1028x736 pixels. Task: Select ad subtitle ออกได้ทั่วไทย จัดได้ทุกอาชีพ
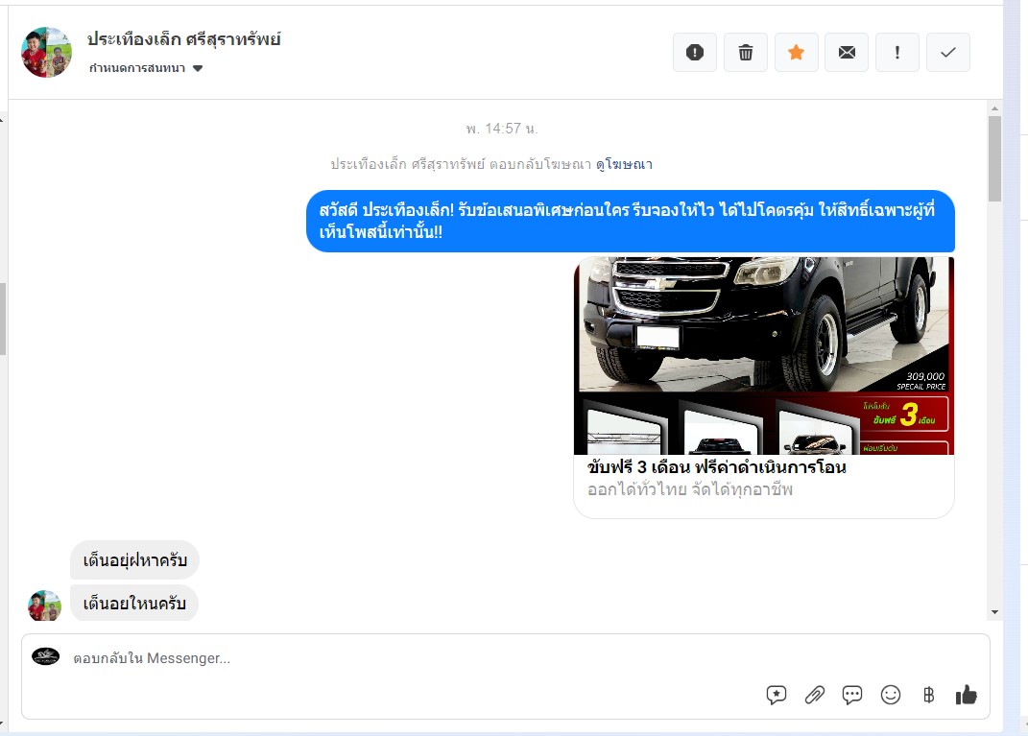click(x=690, y=489)
